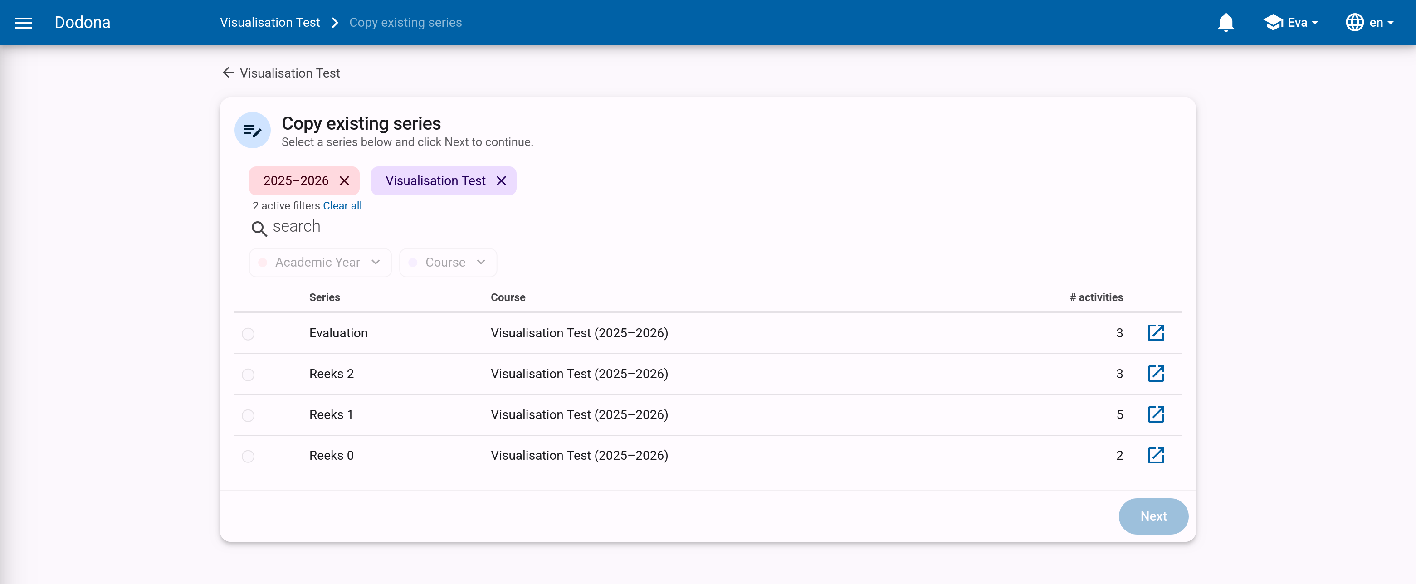Click activity count 5 in Reeks 1 row
The width and height of the screenshot is (1416, 584).
click(x=1120, y=415)
